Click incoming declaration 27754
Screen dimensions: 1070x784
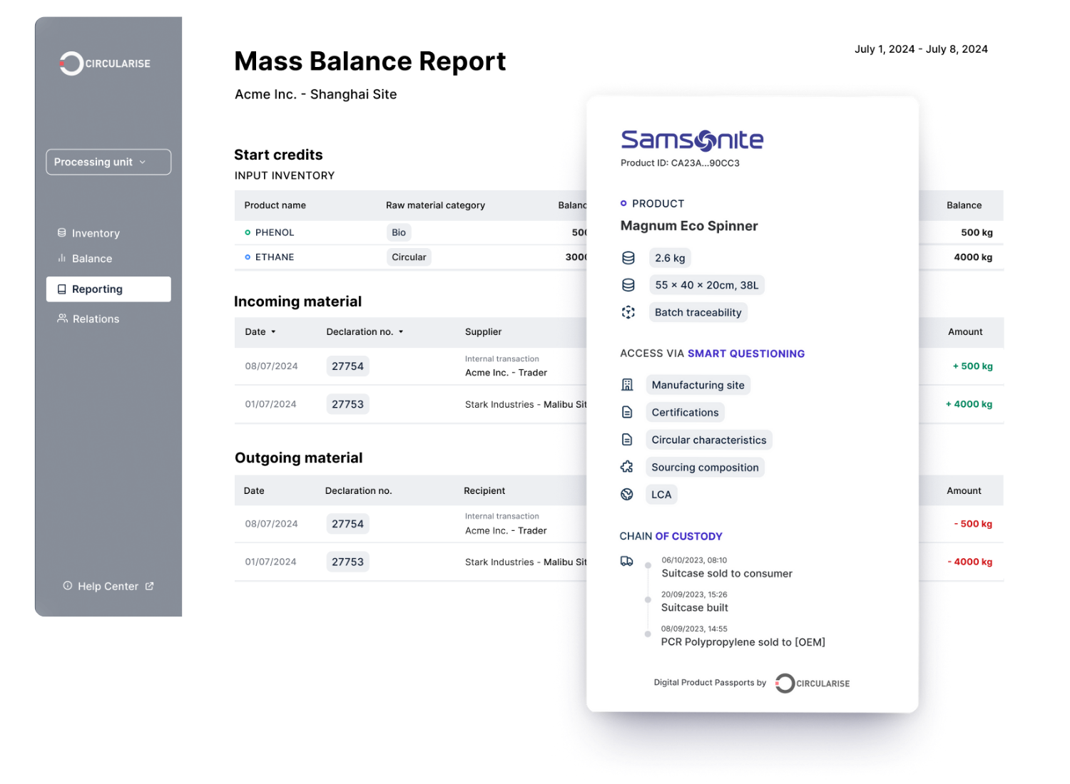(x=347, y=366)
